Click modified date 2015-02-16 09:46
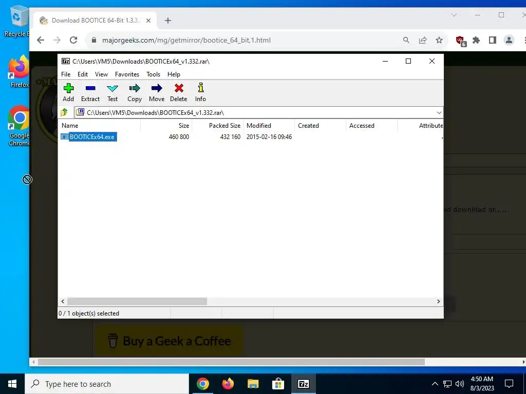Image resolution: width=526 pixels, height=394 pixels. point(269,136)
